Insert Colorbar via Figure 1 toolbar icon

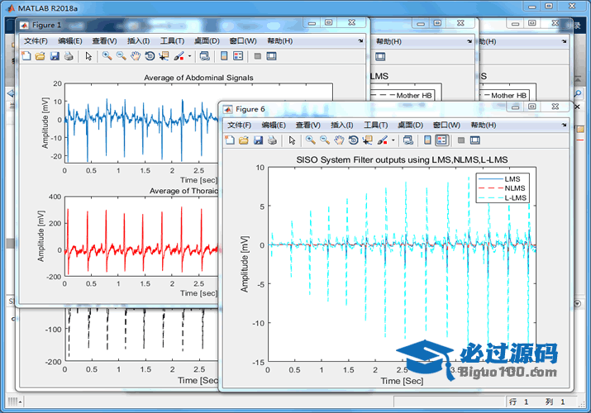click(x=224, y=56)
